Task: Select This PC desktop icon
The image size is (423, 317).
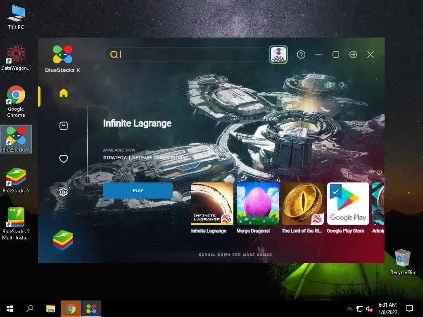Action: point(16,17)
